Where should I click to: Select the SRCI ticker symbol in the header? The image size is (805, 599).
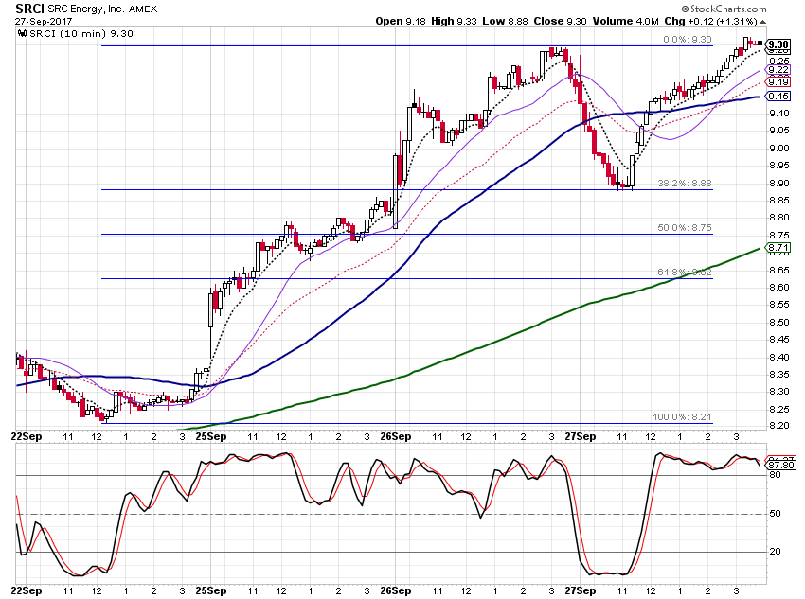point(29,9)
